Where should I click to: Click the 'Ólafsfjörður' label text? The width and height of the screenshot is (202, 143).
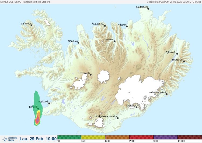click(98, 24)
